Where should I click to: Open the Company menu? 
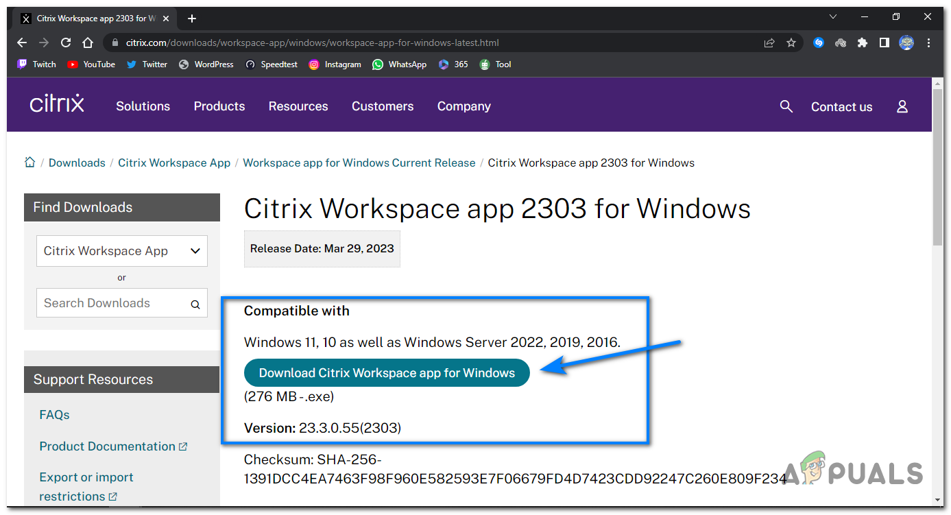tap(464, 106)
